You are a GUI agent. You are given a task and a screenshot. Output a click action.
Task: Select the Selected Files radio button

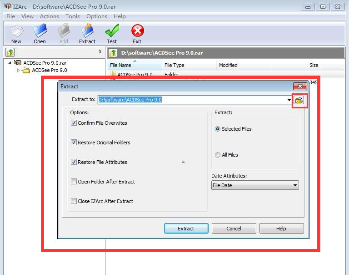click(x=218, y=129)
